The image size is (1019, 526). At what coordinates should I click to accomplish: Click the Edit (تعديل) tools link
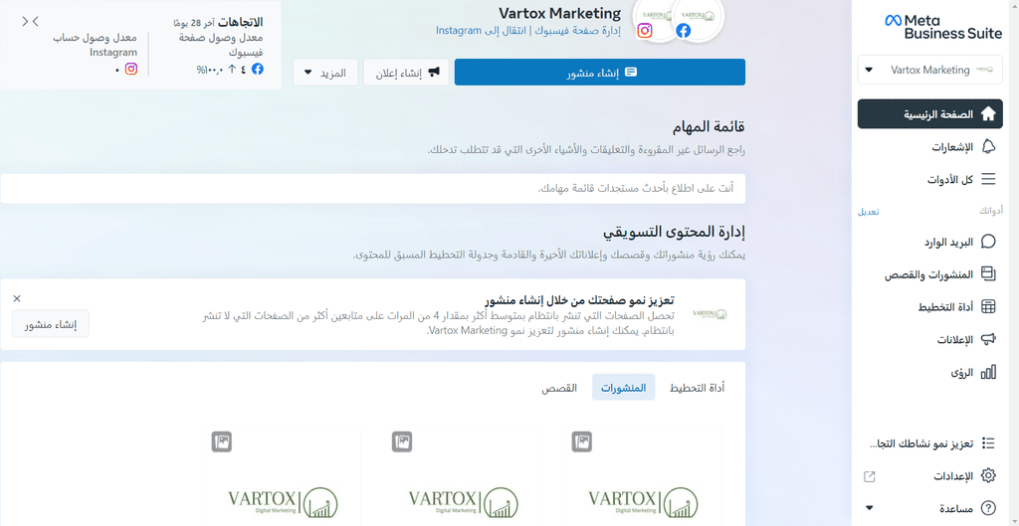869,213
